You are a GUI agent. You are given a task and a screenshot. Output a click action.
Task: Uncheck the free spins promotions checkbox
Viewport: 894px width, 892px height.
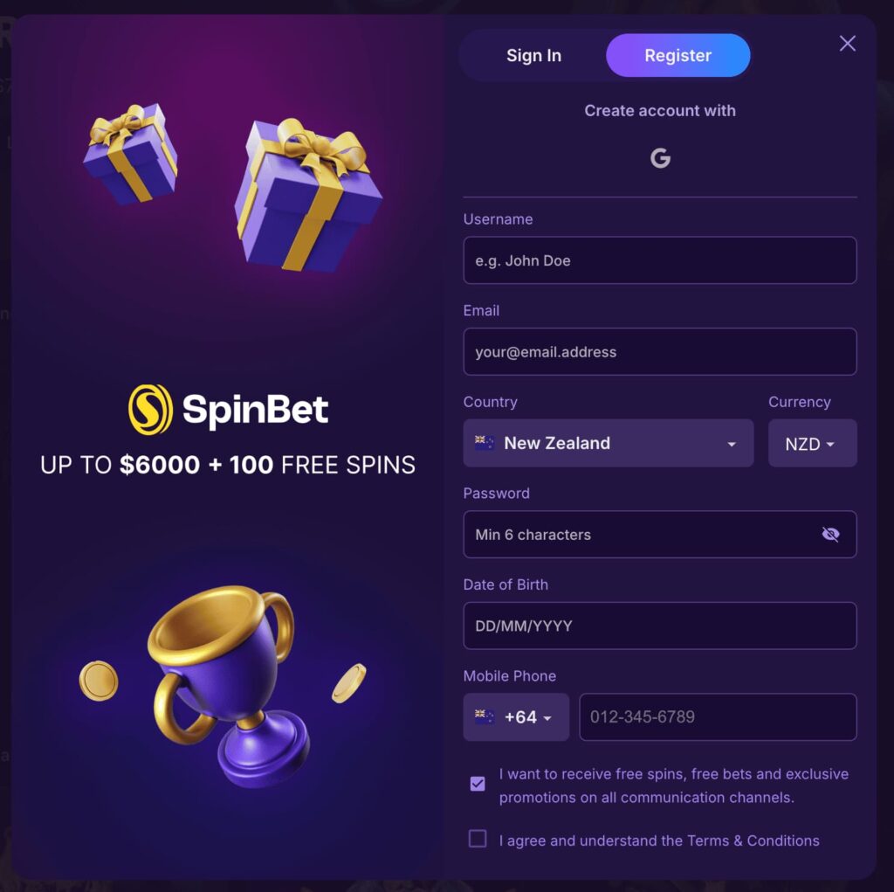tap(478, 784)
